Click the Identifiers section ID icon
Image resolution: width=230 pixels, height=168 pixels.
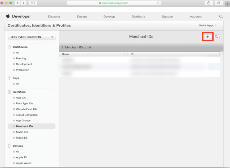click(x=9, y=92)
